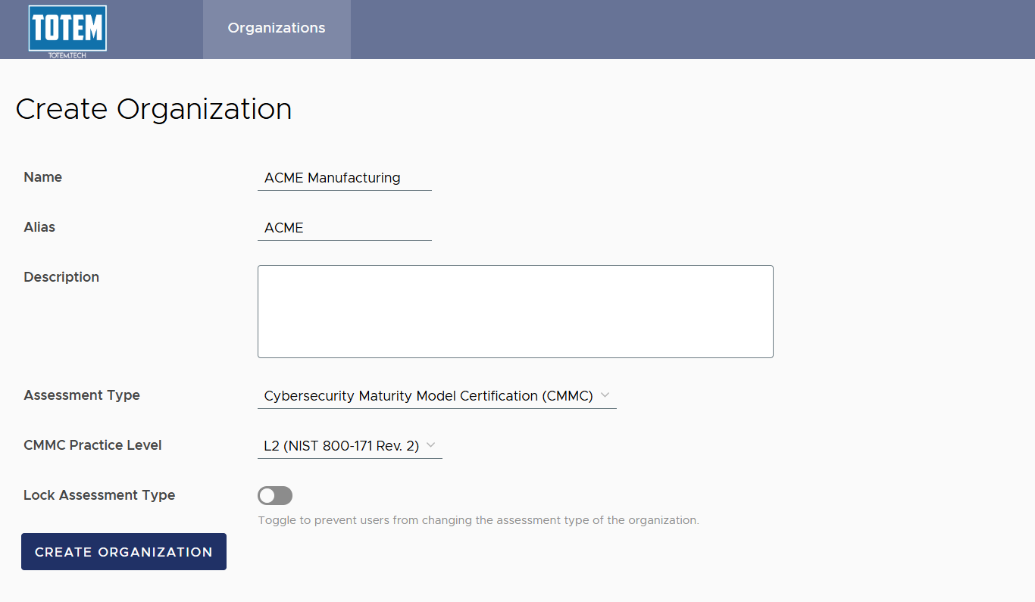The height and width of the screenshot is (602, 1035).
Task: Click the Lock Assessment Type label
Action: coord(99,495)
